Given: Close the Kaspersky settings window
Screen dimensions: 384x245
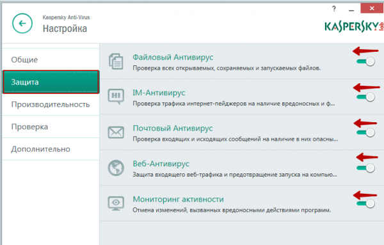Looking at the screenshot, I should pyautogui.click(x=372, y=8).
